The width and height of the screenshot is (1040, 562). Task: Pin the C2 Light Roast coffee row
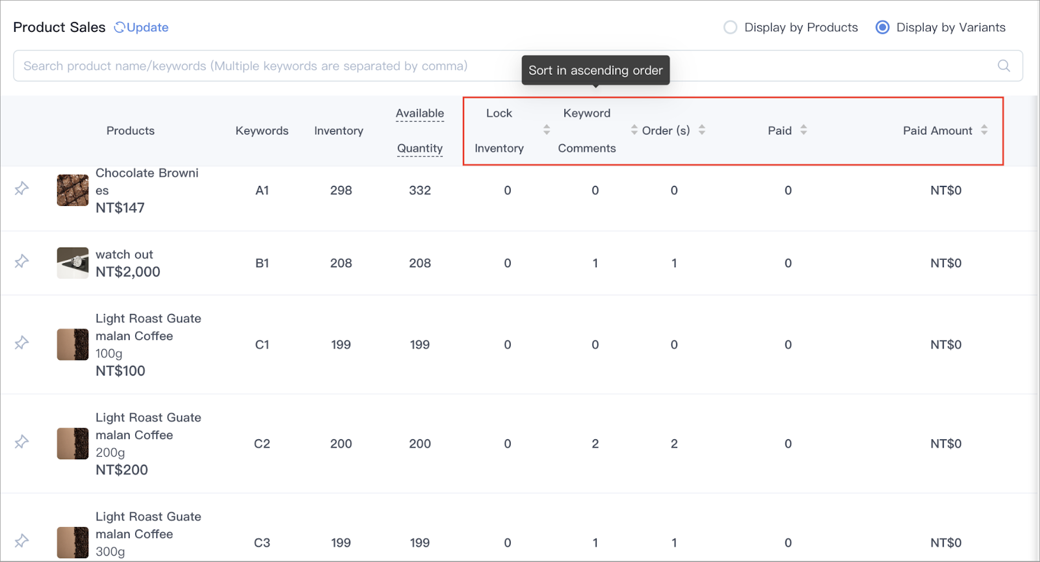point(21,442)
